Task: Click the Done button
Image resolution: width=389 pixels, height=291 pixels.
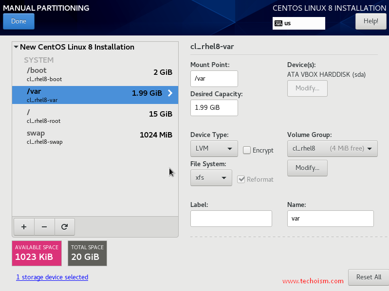Action: (x=19, y=21)
